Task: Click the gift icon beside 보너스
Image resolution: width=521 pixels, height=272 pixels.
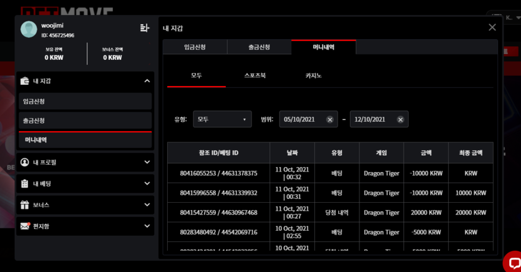Action: click(24, 205)
